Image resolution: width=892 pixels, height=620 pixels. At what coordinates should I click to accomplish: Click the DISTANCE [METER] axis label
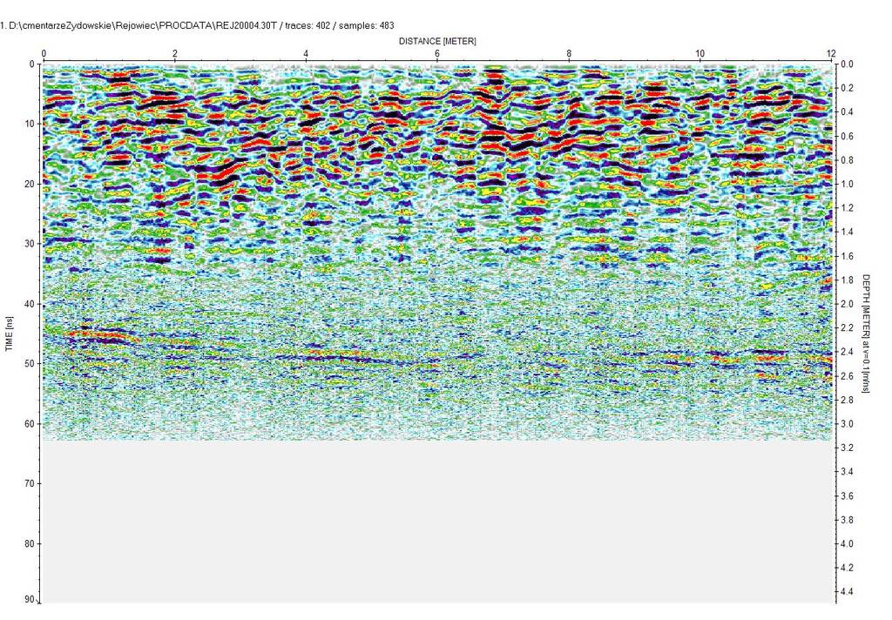click(437, 41)
